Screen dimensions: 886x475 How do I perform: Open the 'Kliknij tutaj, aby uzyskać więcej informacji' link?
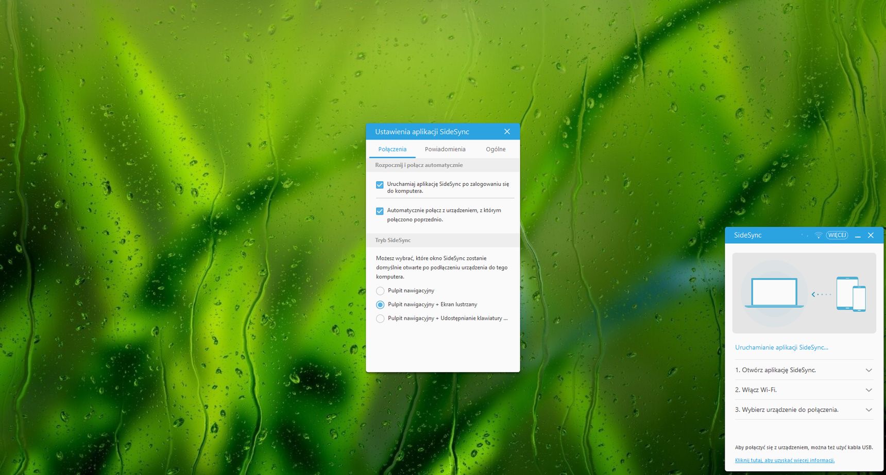[x=785, y=461]
